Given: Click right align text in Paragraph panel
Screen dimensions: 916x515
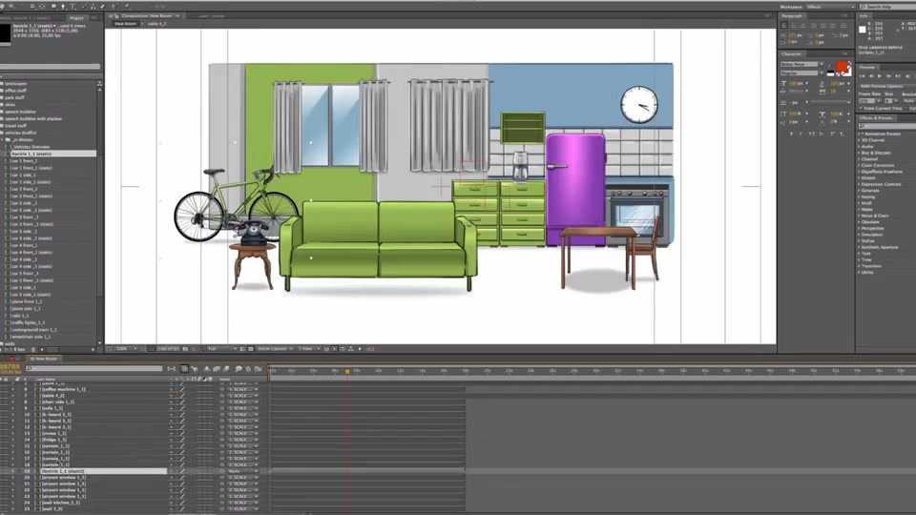Looking at the screenshot, I should point(802,25).
